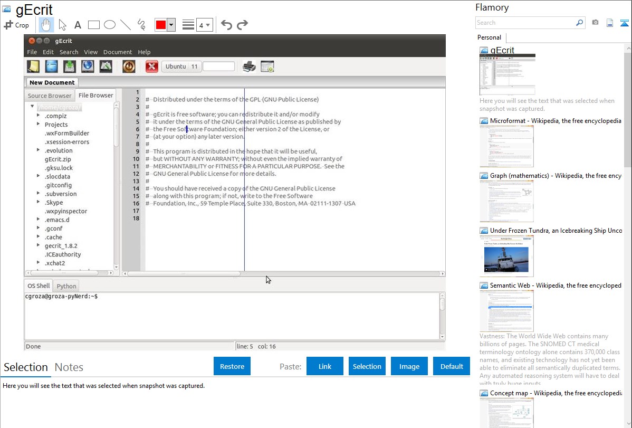Switch to the Personal tab
Image resolution: width=632 pixels, height=428 pixels.
490,37
